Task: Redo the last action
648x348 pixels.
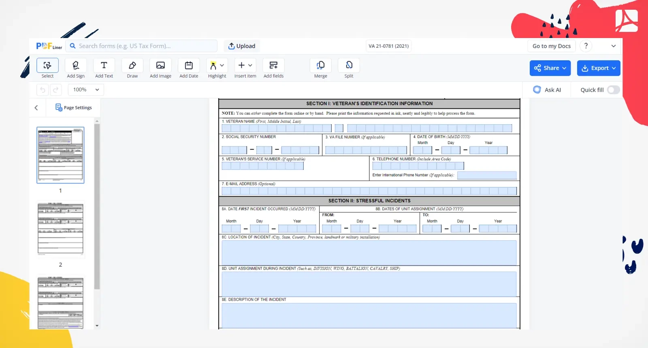Action: pyautogui.click(x=56, y=90)
